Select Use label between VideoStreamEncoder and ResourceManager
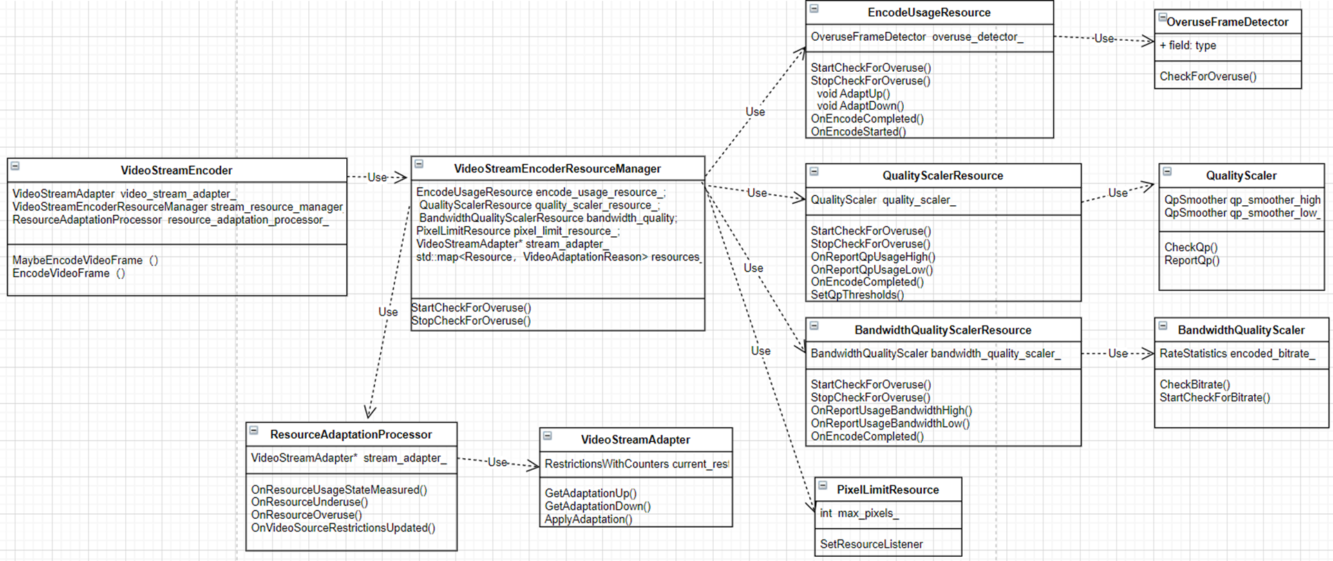This screenshot has width=1333, height=561. (377, 178)
